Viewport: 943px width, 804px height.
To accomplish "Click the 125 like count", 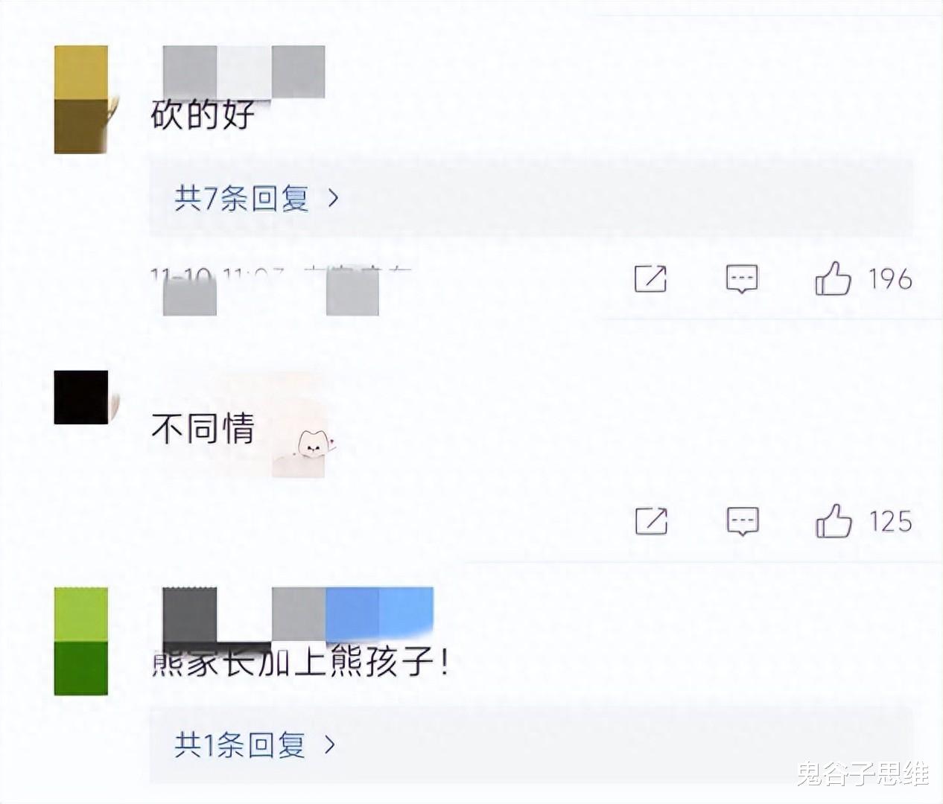I will (890, 521).
